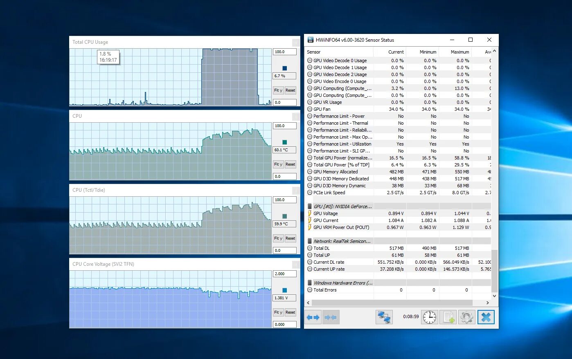The height and width of the screenshot is (359, 572).
Task: Click the scroll-up arrow of the sensor list
Action: tap(494, 51)
